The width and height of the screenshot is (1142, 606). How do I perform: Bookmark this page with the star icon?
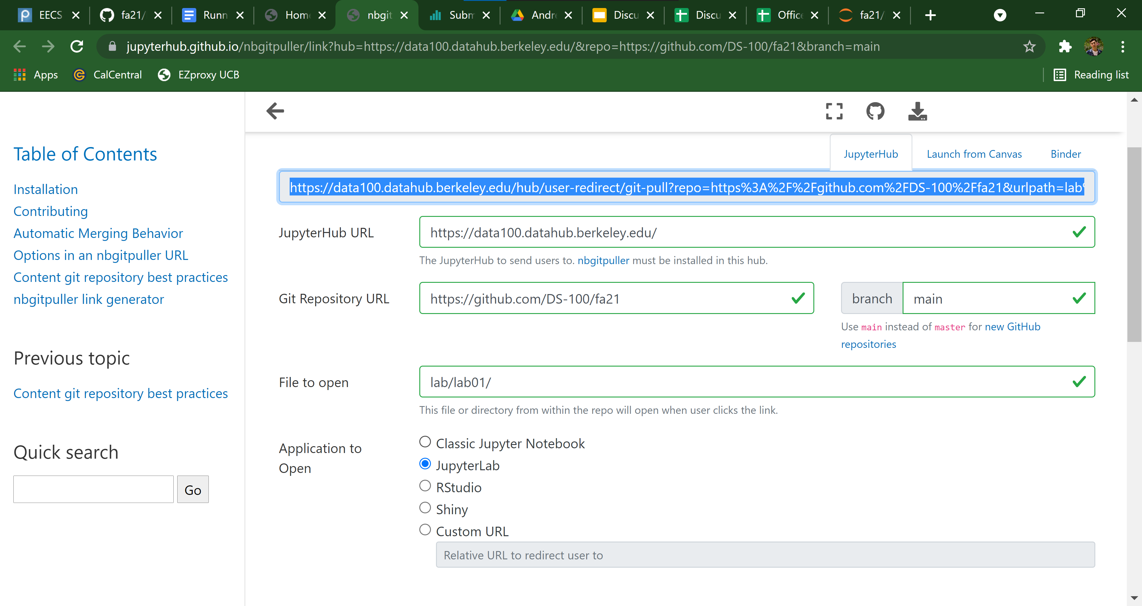pyautogui.click(x=1029, y=47)
